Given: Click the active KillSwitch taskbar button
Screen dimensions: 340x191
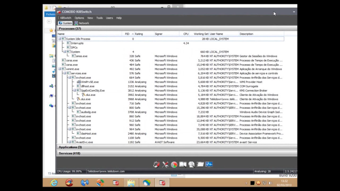Looking at the screenshot, I should (162, 183).
